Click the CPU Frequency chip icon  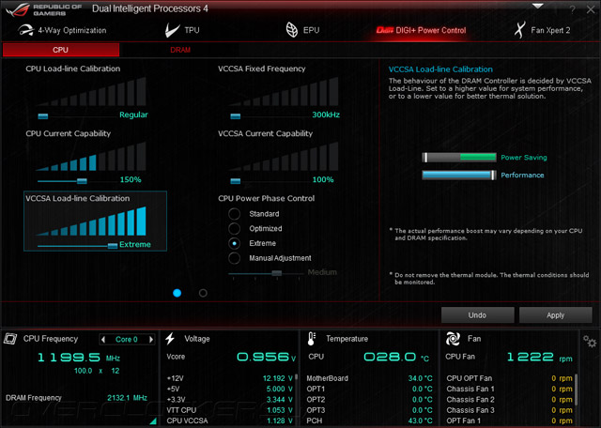pos(10,338)
